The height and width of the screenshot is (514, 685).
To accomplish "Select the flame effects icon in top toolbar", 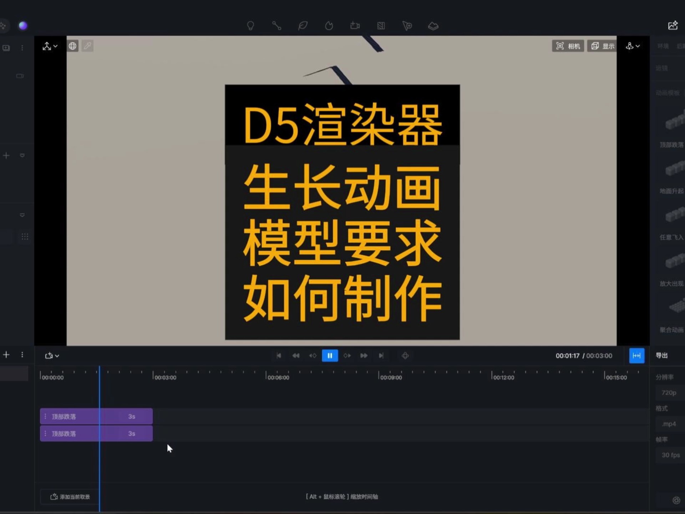I will 329,25.
